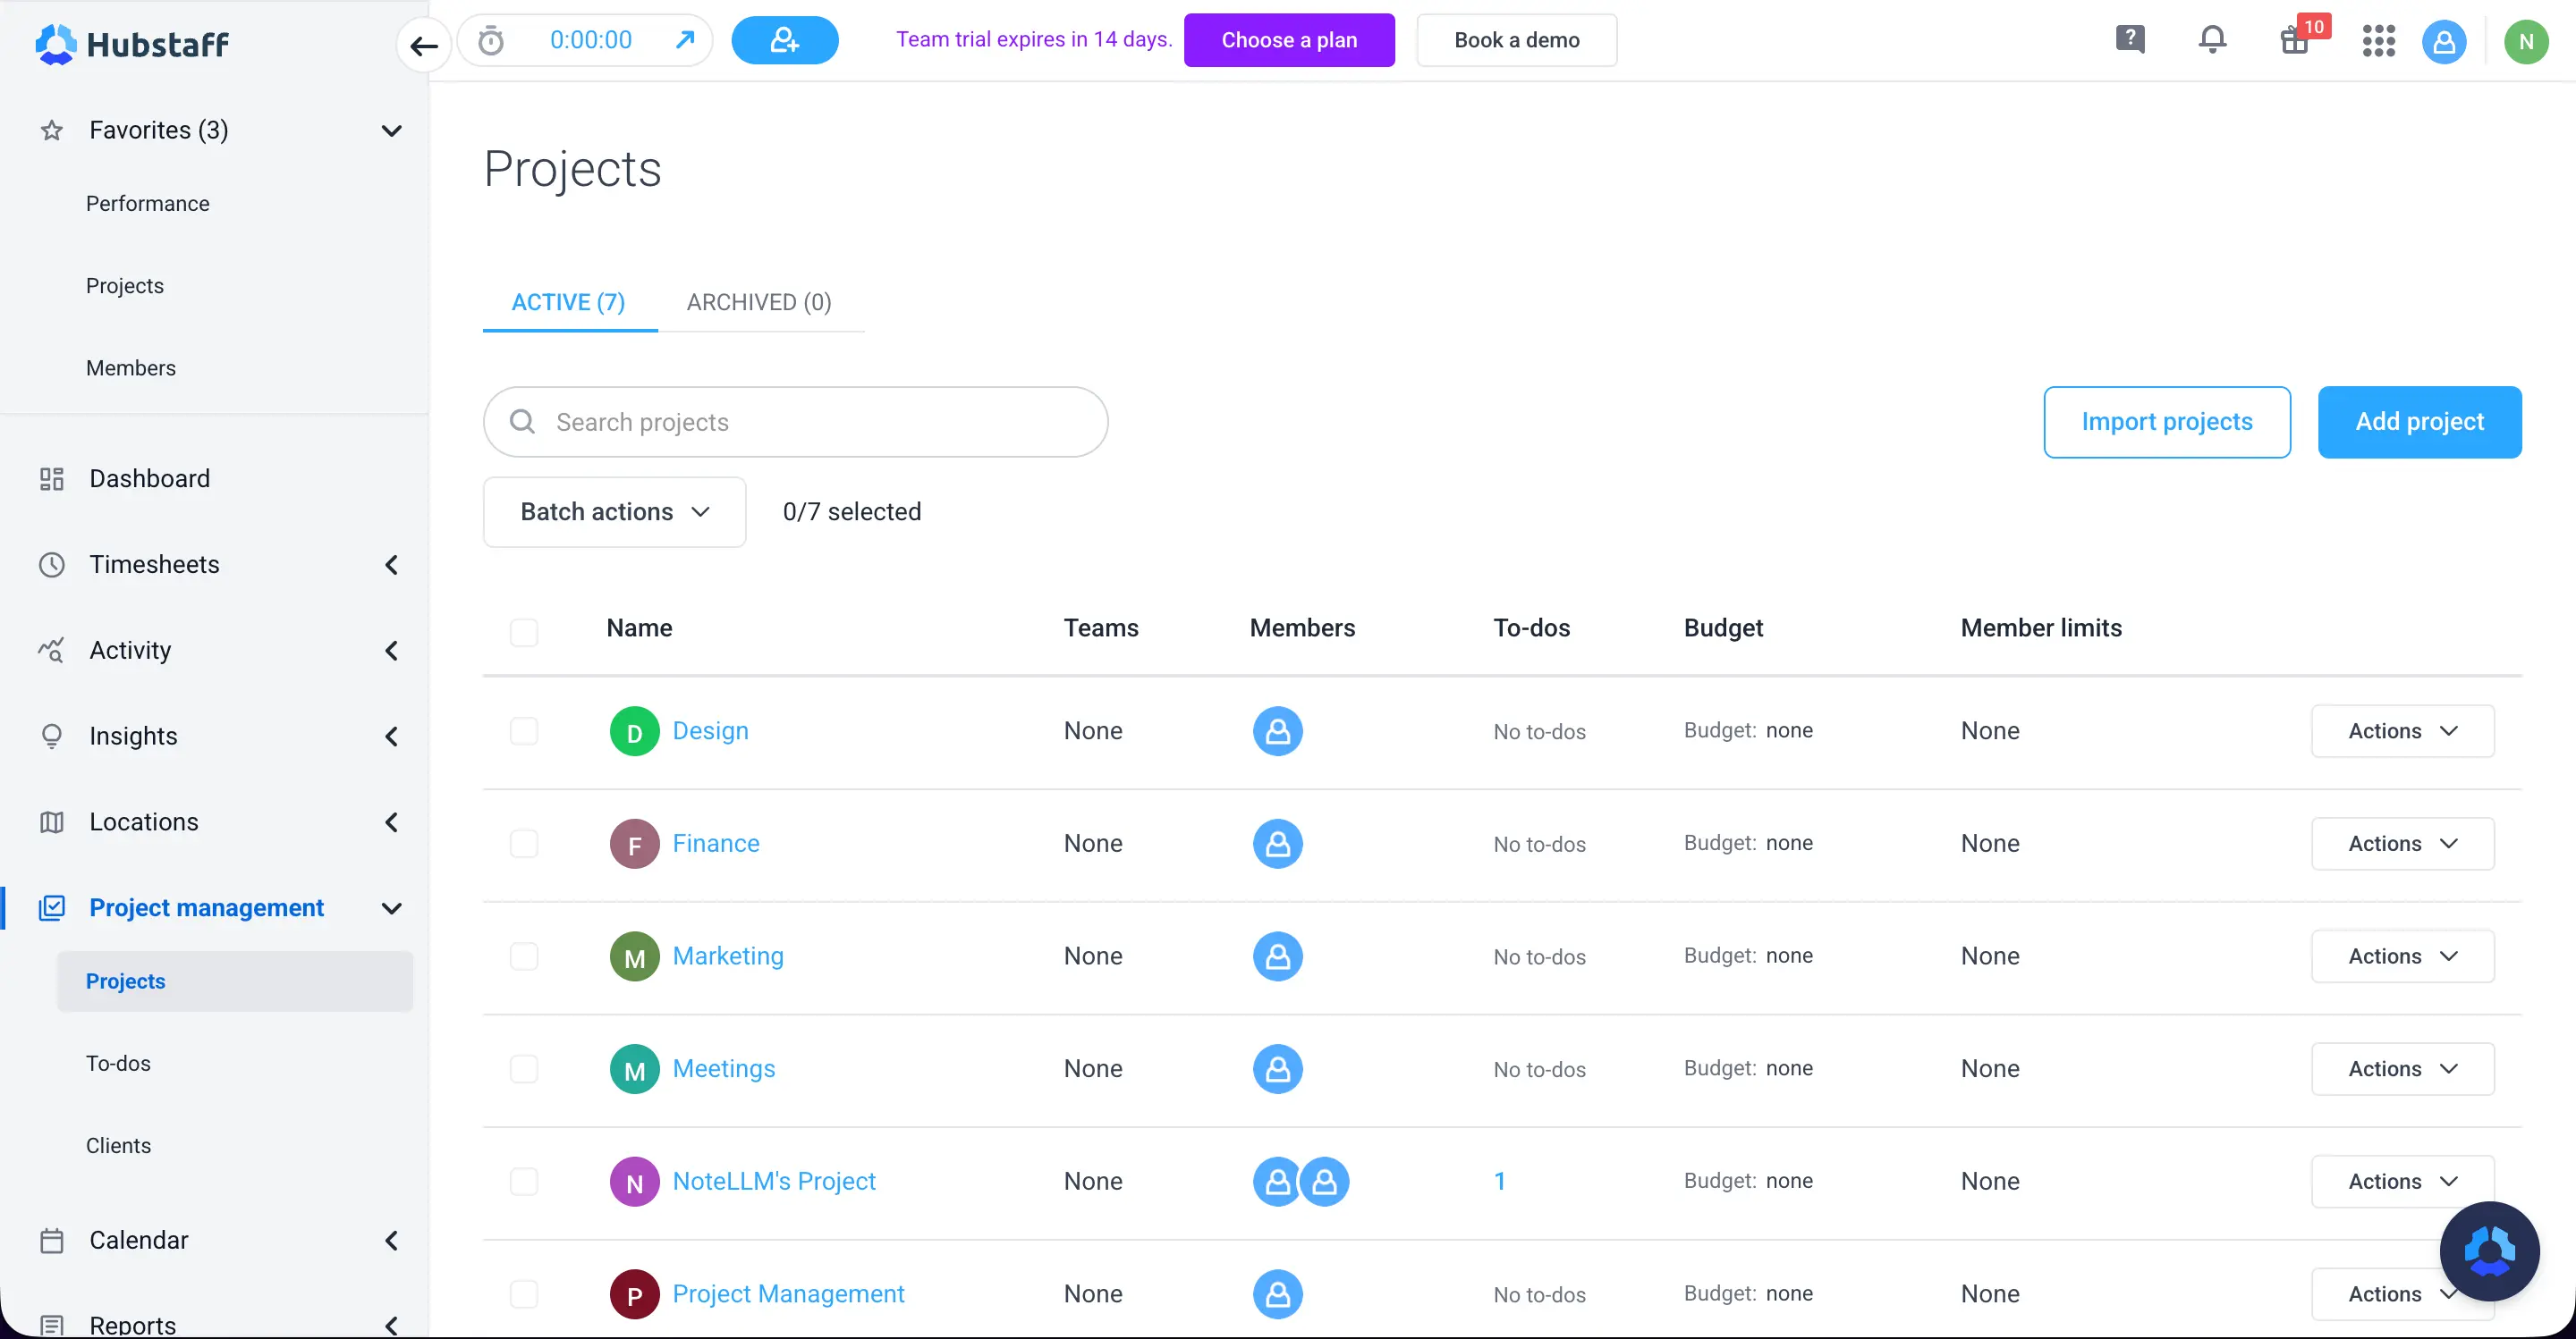Check the NoteLLM's Project checkbox
This screenshot has height=1339, width=2576.
524,1182
